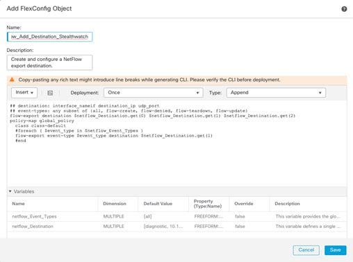The image size is (353, 262).
Task: Click the Property (Type:Name) column header
Action: click(x=208, y=204)
